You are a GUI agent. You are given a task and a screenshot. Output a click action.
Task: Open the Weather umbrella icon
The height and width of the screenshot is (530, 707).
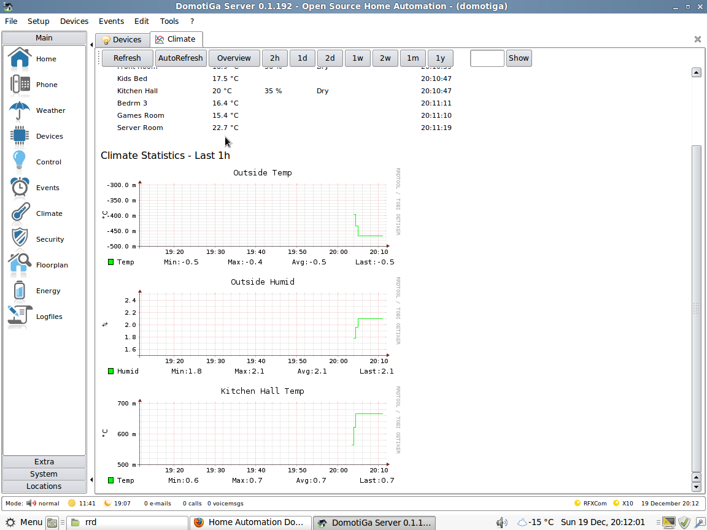coord(20,110)
